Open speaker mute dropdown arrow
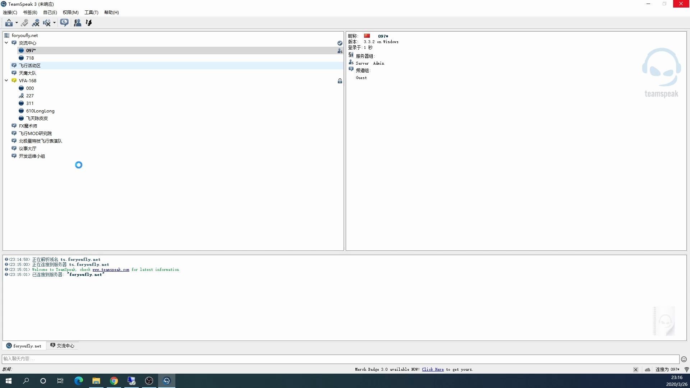 [x=54, y=23]
